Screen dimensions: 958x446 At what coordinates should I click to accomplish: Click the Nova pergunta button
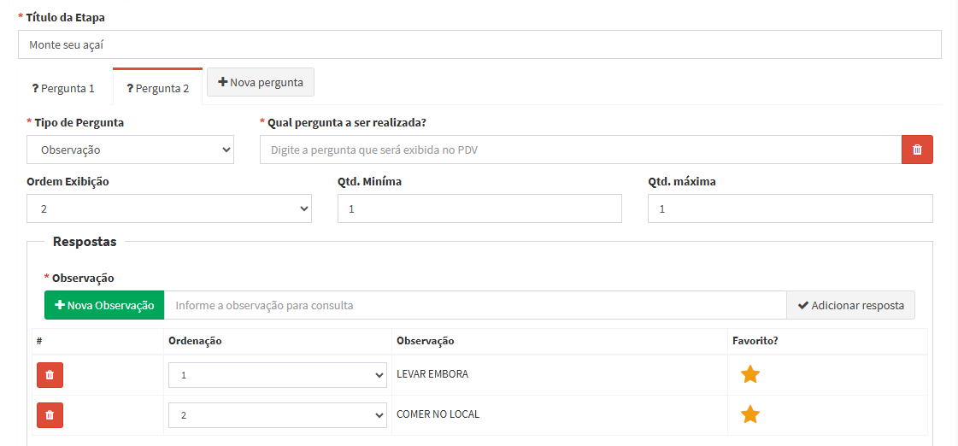[x=261, y=83]
